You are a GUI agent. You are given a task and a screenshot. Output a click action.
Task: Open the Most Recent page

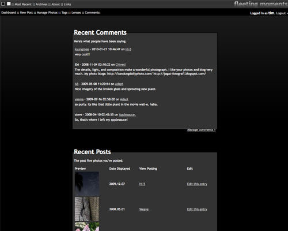23,4
